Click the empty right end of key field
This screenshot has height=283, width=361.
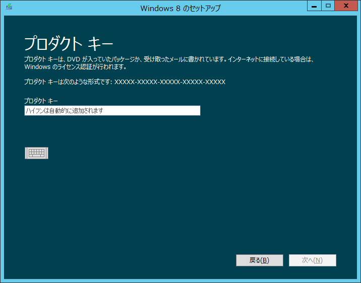coord(176,111)
